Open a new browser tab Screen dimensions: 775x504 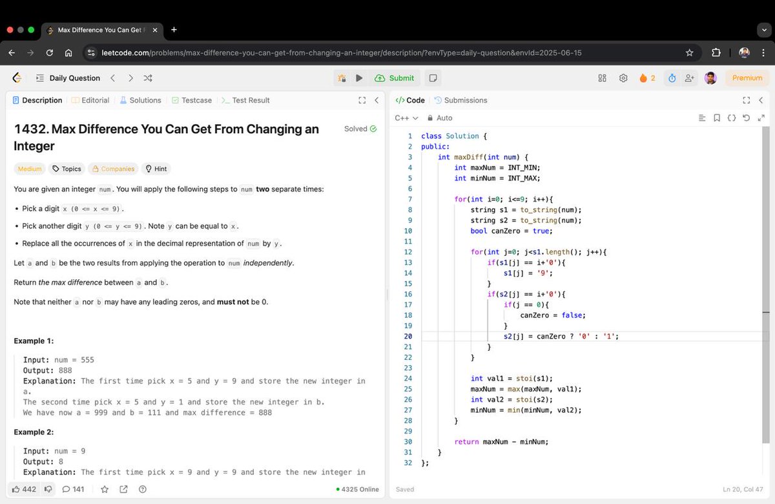tap(174, 30)
